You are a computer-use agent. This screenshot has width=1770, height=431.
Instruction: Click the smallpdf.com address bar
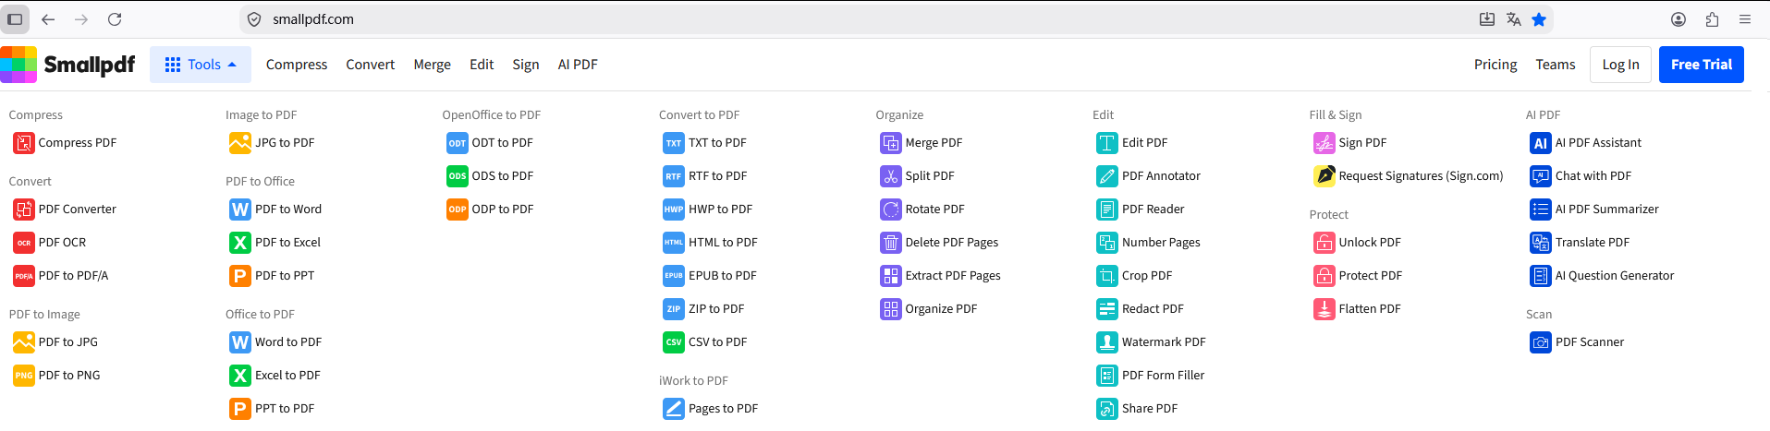pos(832,19)
